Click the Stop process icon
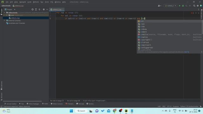 [190, 6]
